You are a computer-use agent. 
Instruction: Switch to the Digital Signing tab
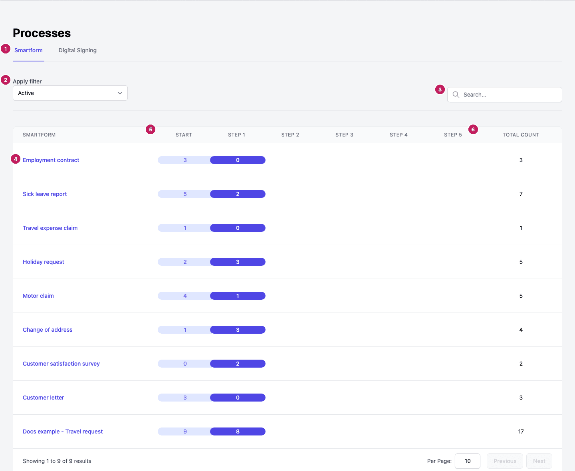coord(77,50)
